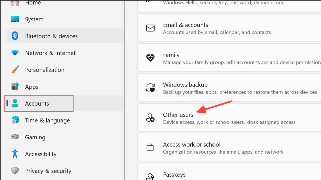
Task: Click the Privacy & security shield icon
Action: (15, 171)
